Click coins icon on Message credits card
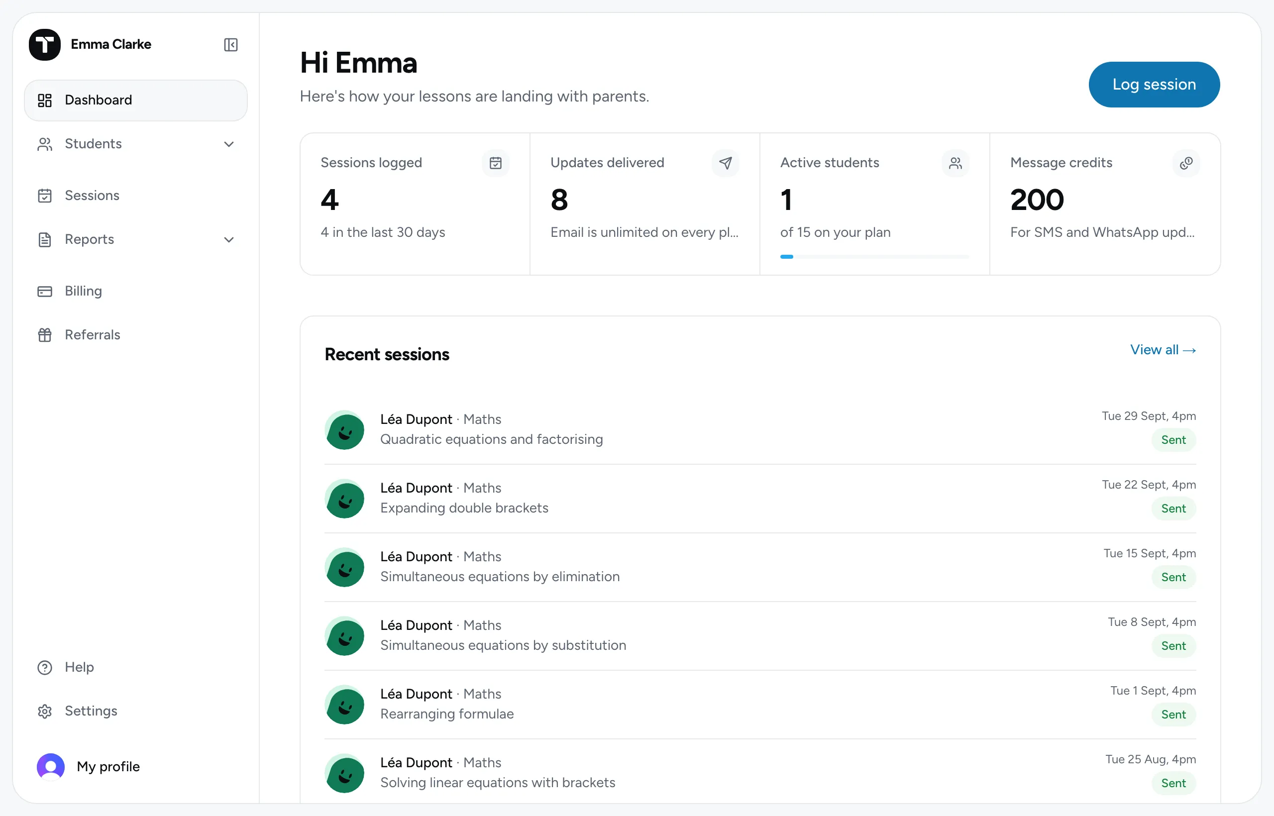This screenshot has height=816, width=1274. [x=1186, y=163]
